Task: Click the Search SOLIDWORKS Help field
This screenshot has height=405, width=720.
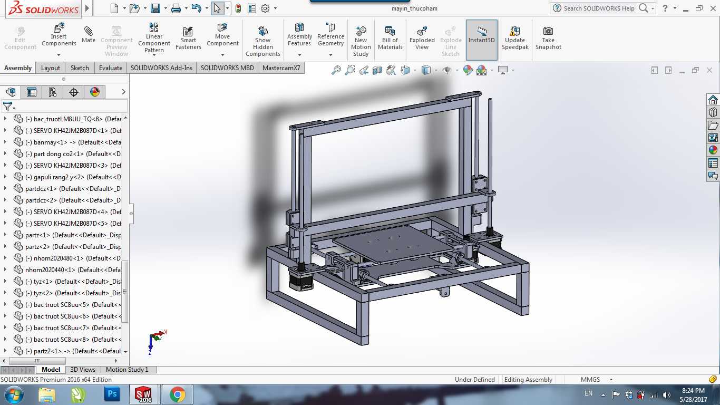Action: click(x=599, y=8)
